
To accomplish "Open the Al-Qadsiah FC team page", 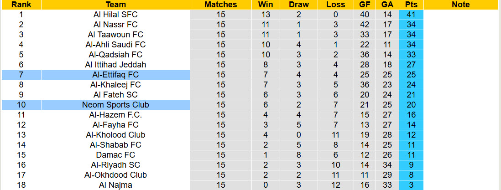I will (x=115, y=55).
